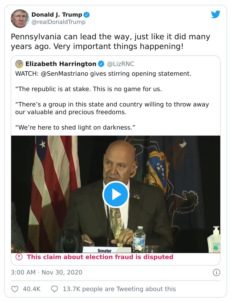Click the Elizabeth Harrington name
Image resolution: width=232 pixels, height=303 pixels.
61,64
